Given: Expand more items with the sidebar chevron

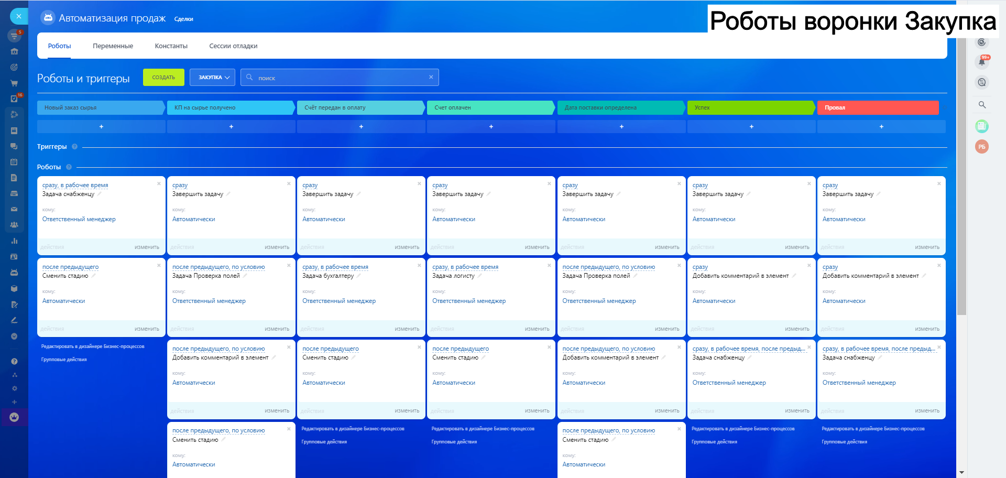Looking at the screenshot, I should pos(14,336).
